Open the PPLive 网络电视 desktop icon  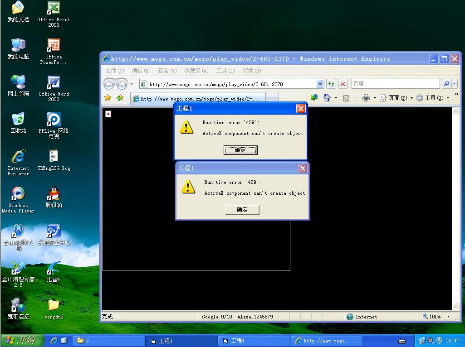tap(54, 119)
